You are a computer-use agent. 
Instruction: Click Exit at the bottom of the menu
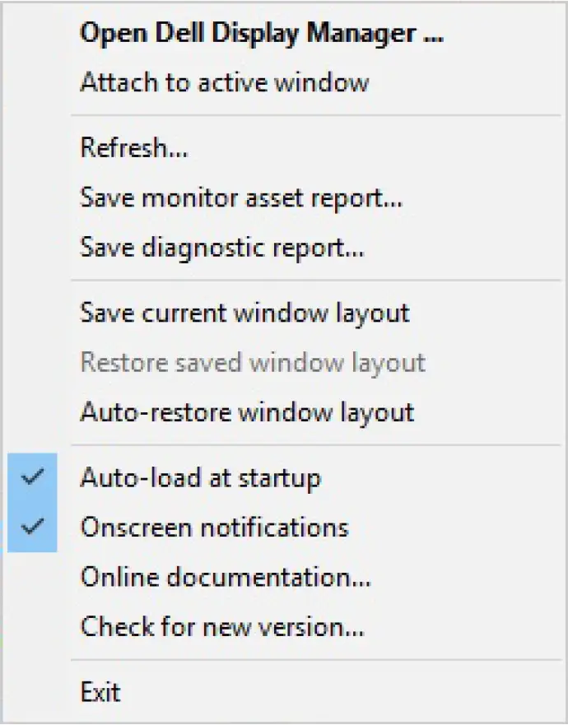(x=100, y=692)
